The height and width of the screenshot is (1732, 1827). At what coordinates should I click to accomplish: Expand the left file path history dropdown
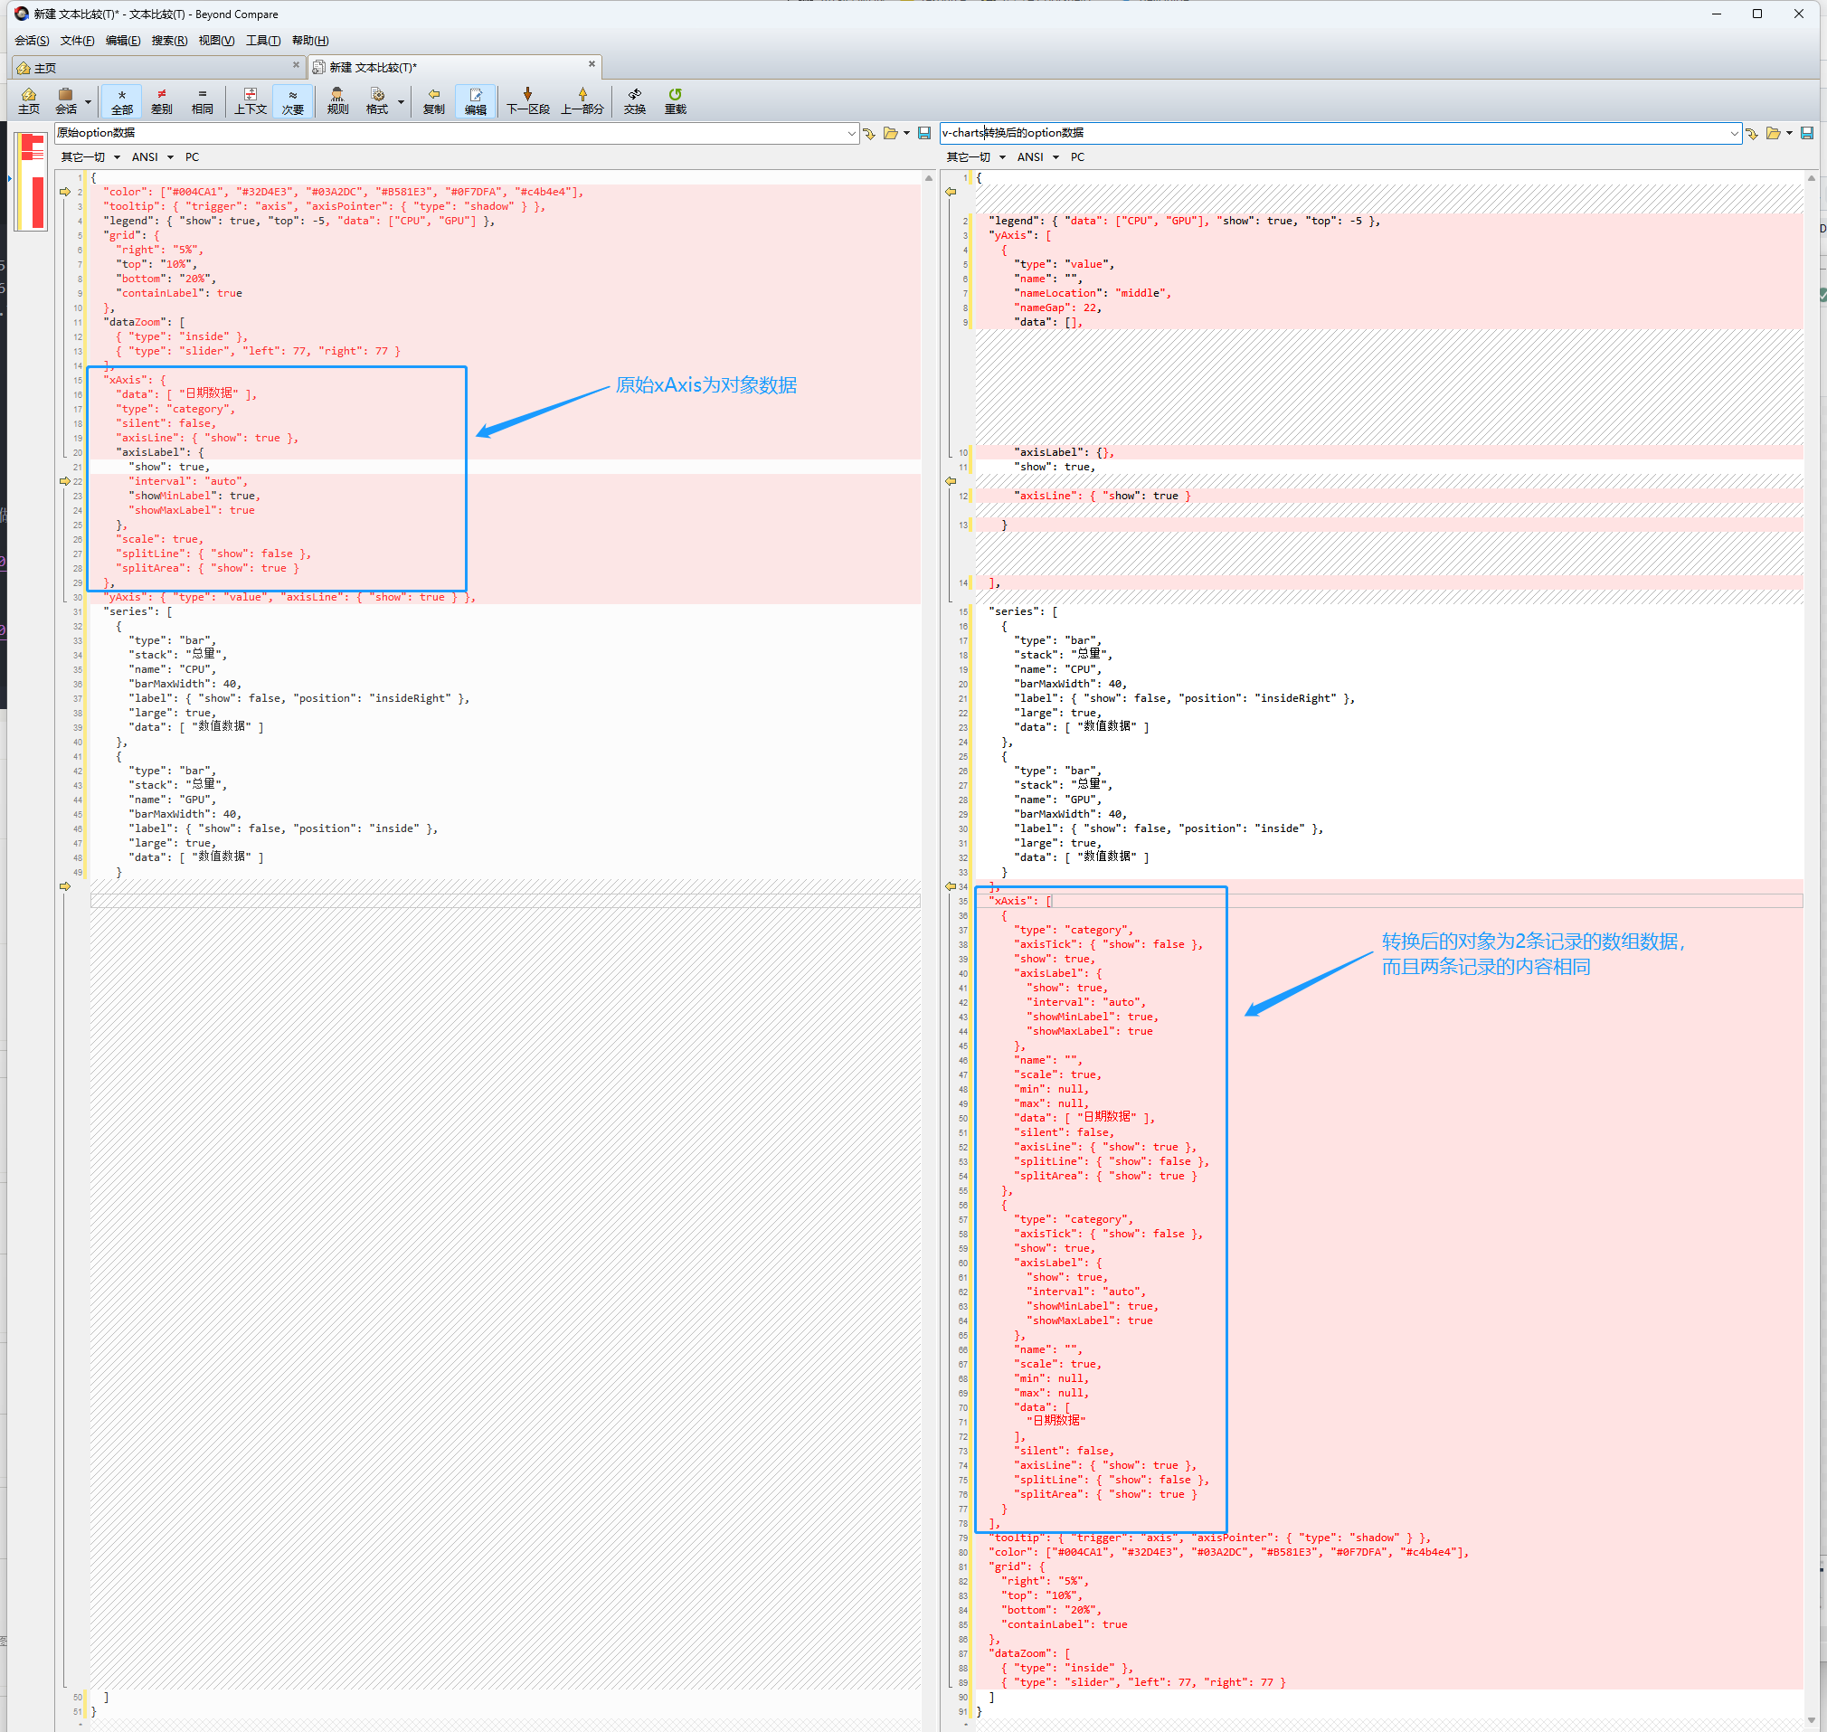pyautogui.click(x=851, y=134)
